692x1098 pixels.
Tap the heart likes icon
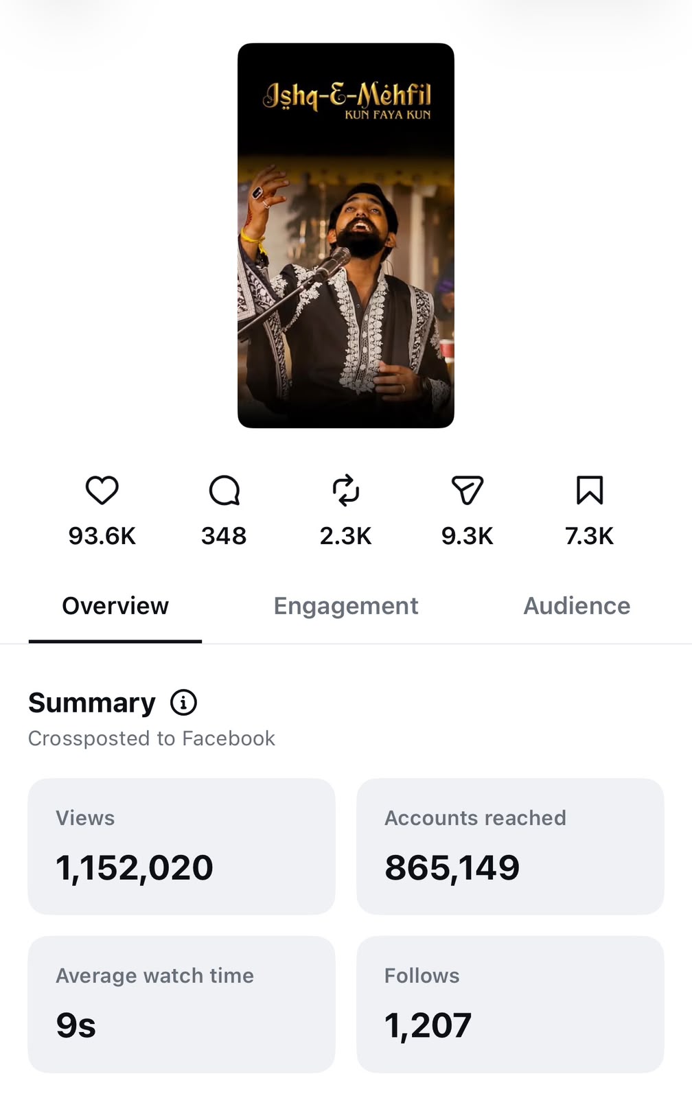pos(102,491)
